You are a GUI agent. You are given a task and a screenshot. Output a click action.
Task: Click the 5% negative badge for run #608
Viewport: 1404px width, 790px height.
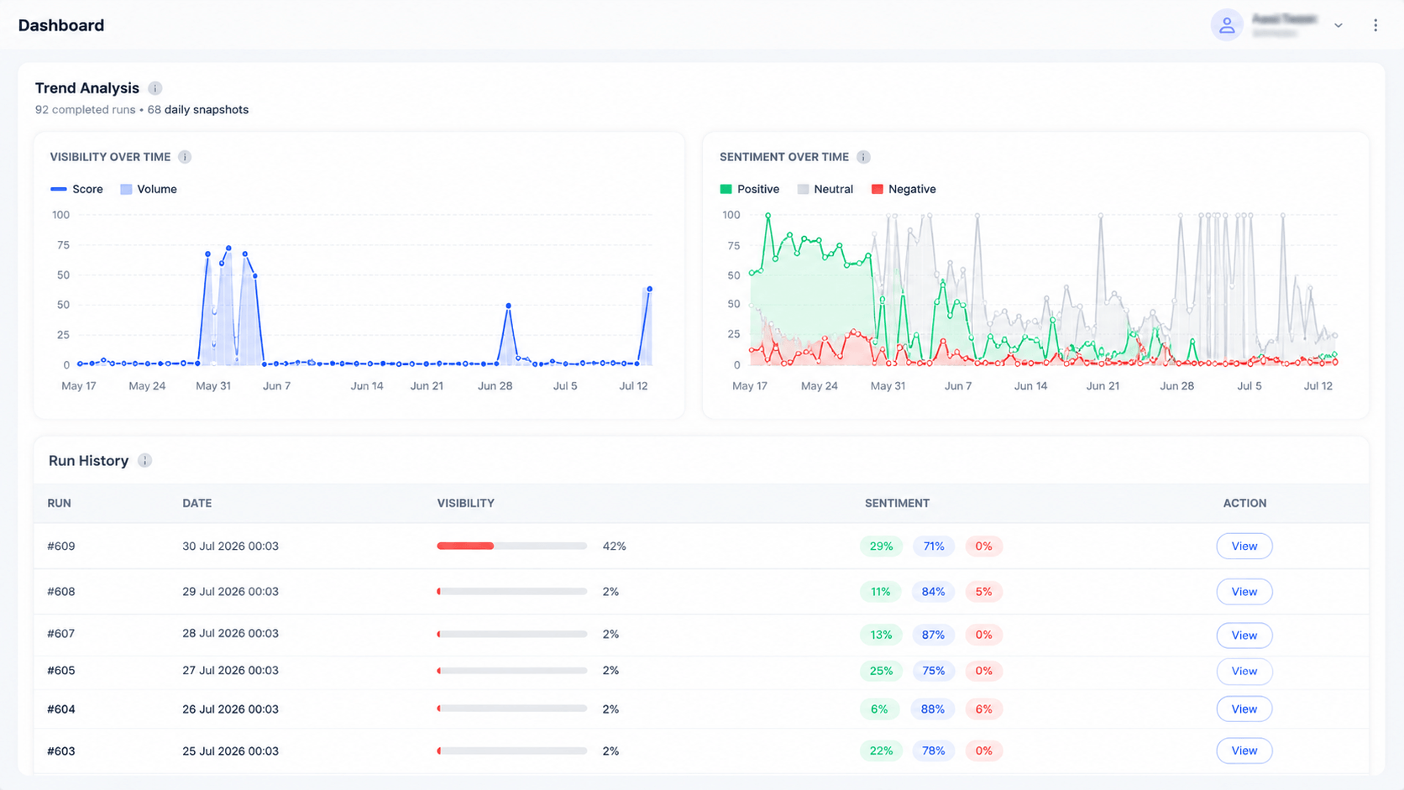[983, 592]
